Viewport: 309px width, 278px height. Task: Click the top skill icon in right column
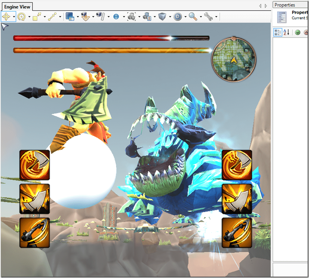pos(237,165)
